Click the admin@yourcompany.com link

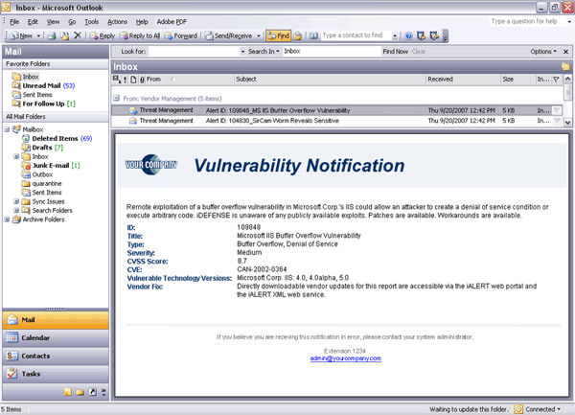click(x=345, y=358)
